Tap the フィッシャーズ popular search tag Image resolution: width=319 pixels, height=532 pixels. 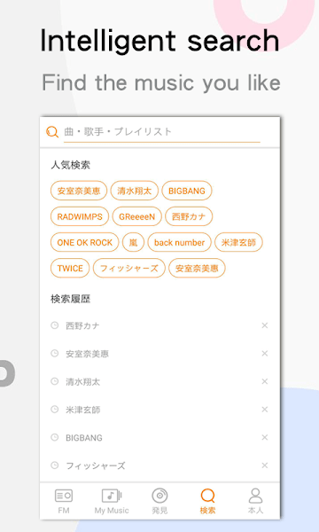[x=129, y=268]
